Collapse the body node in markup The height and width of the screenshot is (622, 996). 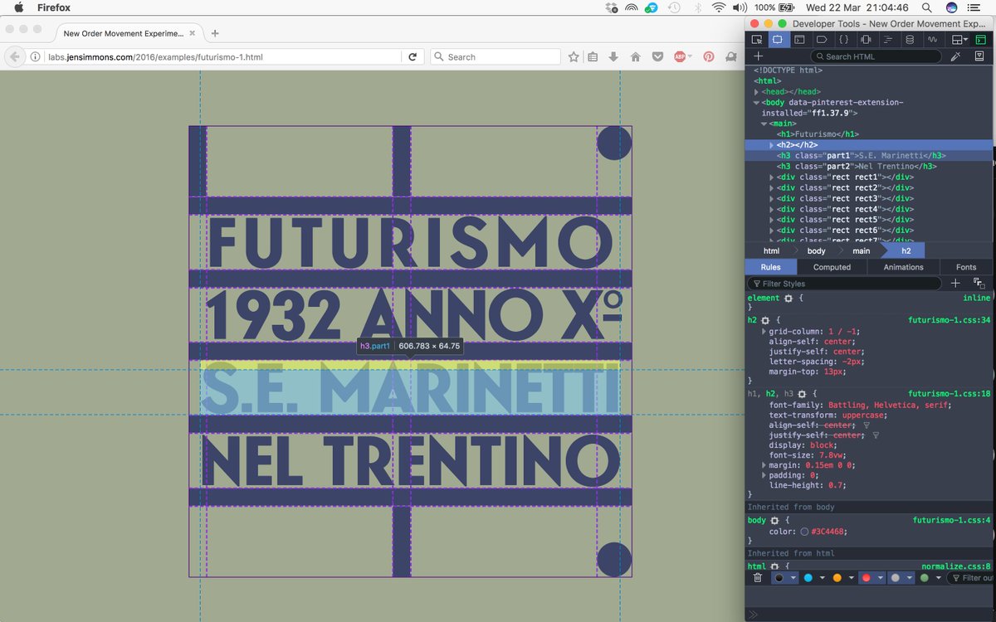pos(756,103)
